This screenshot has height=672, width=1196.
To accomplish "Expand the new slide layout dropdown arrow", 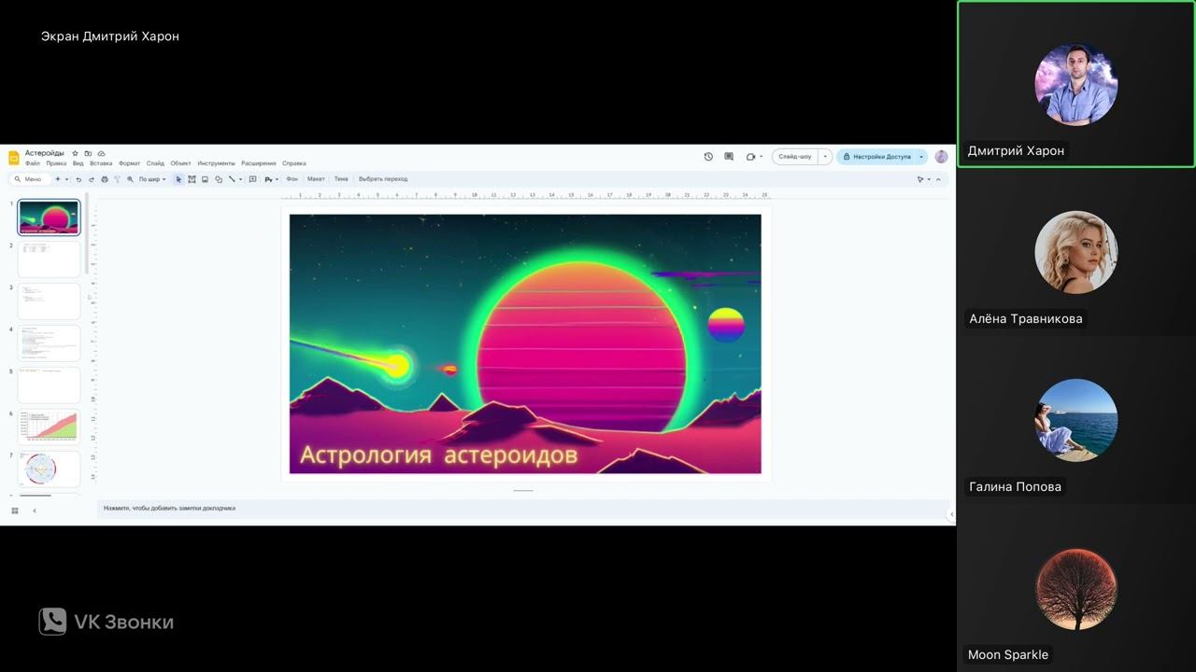I will [66, 179].
